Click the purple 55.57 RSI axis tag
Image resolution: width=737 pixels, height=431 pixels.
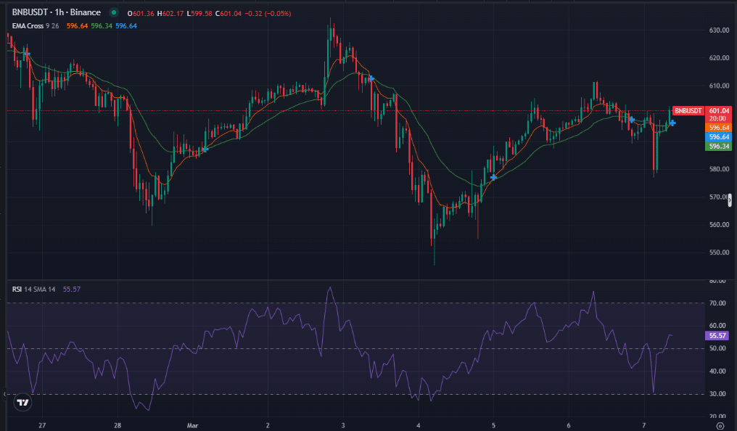point(717,336)
